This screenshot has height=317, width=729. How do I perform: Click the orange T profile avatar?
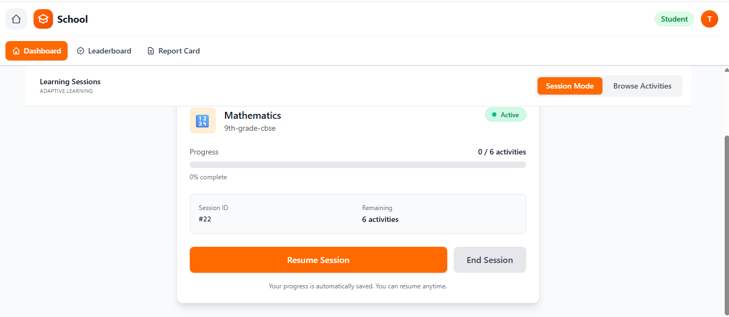(709, 18)
